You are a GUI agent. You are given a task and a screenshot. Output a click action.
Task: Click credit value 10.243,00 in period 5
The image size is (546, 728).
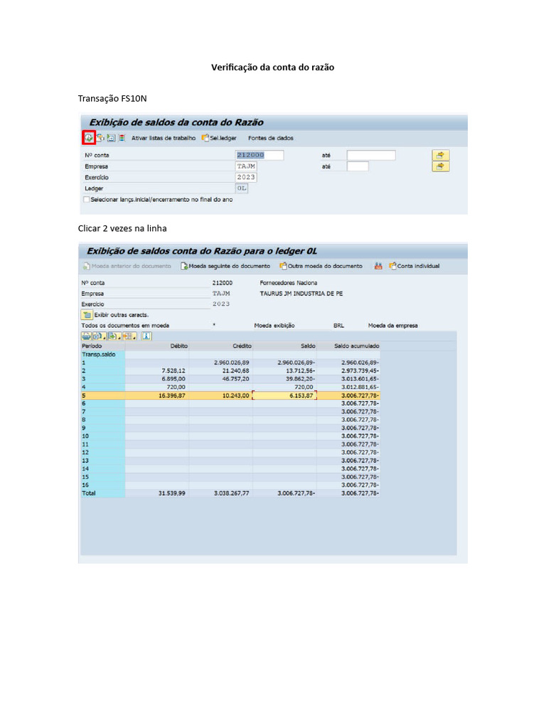pyautogui.click(x=235, y=395)
